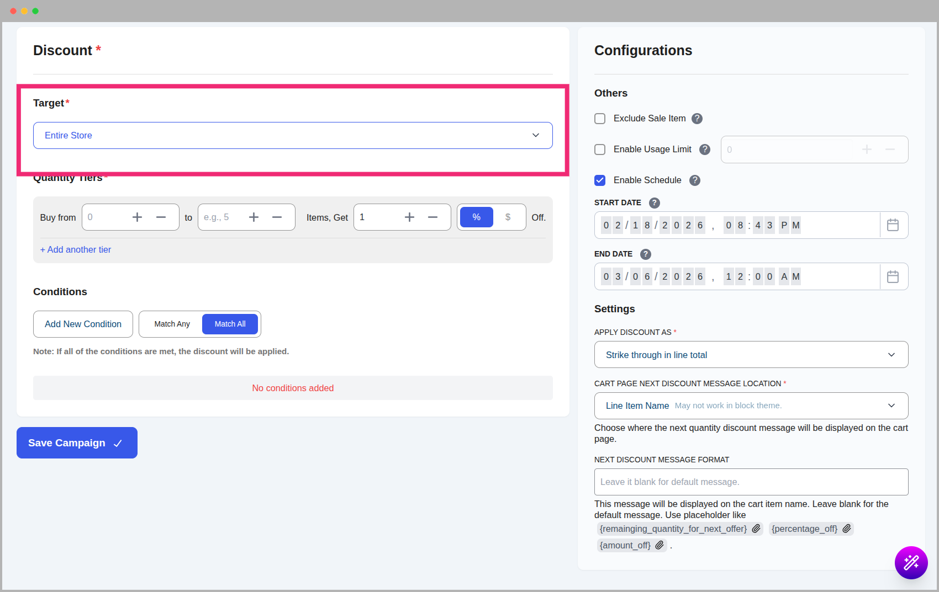Click the Save Campaign button
This screenshot has height=592, width=939.
[x=77, y=443]
